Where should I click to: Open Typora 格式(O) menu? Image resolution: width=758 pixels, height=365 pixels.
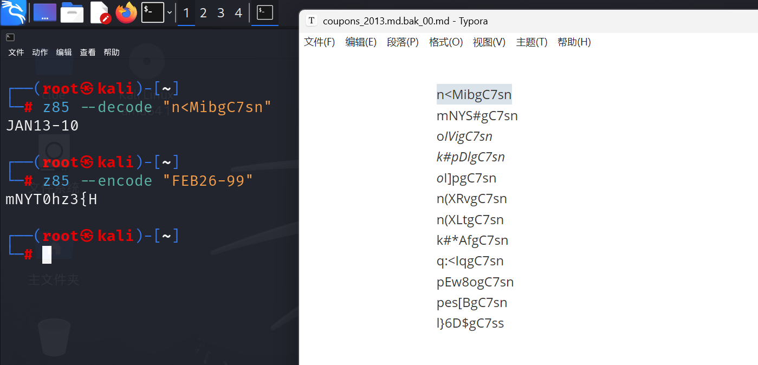(446, 42)
